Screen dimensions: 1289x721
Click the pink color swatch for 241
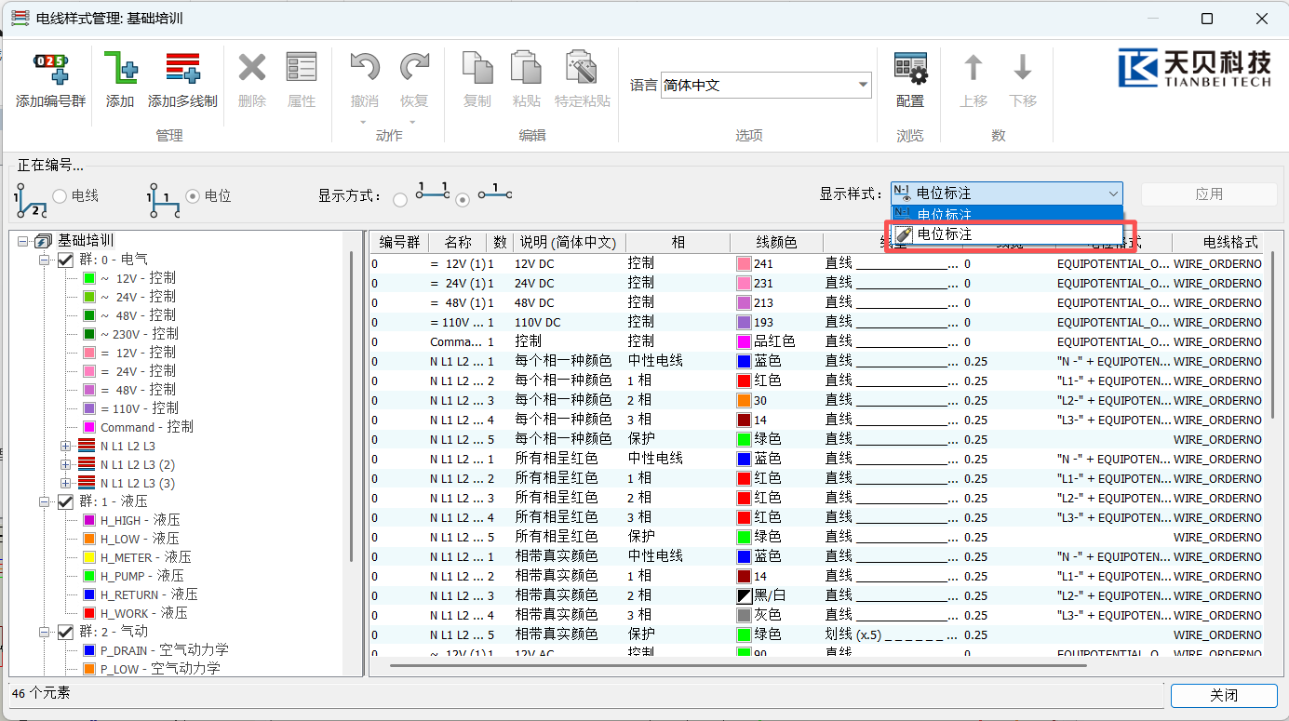743,264
